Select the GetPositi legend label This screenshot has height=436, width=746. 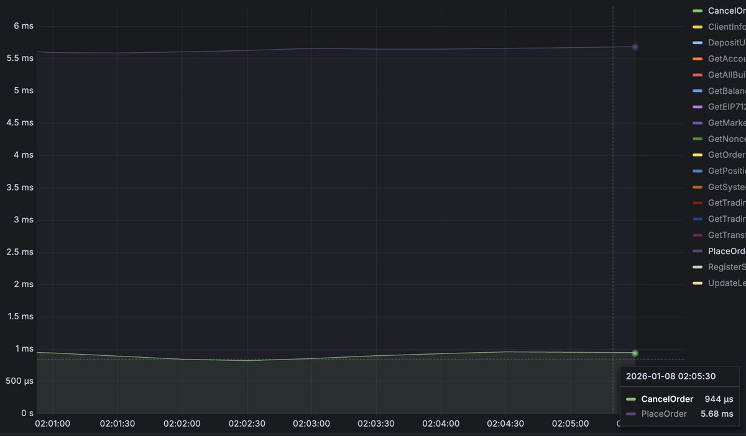(x=727, y=171)
